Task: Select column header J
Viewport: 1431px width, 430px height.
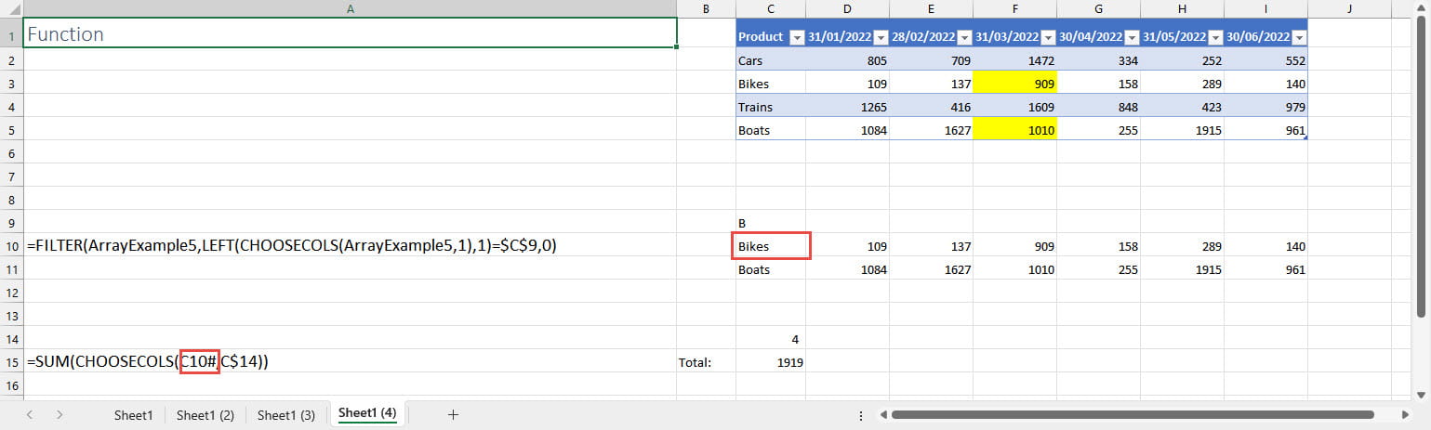Action: [x=1348, y=9]
